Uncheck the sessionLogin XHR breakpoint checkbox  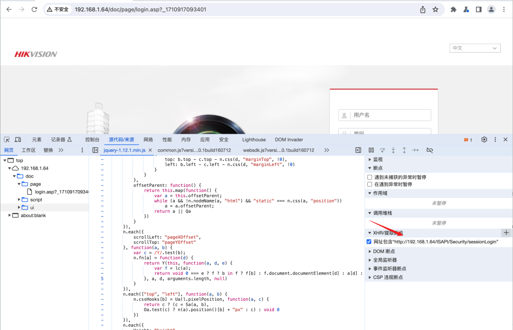[x=369, y=242]
